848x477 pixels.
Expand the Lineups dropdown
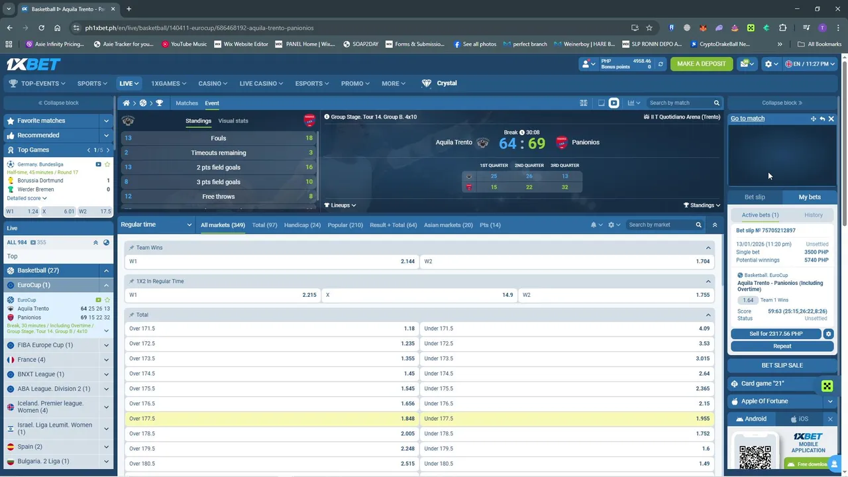[x=340, y=205]
